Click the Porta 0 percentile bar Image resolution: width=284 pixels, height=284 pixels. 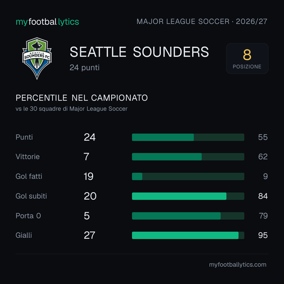188,216
